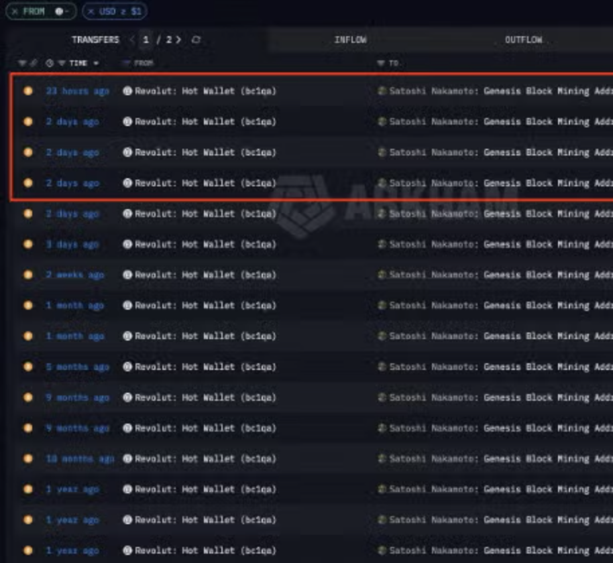Open Revolut Hot Wallet in 10 months ago row
613x563 pixels.
pyautogui.click(x=206, y=458)
